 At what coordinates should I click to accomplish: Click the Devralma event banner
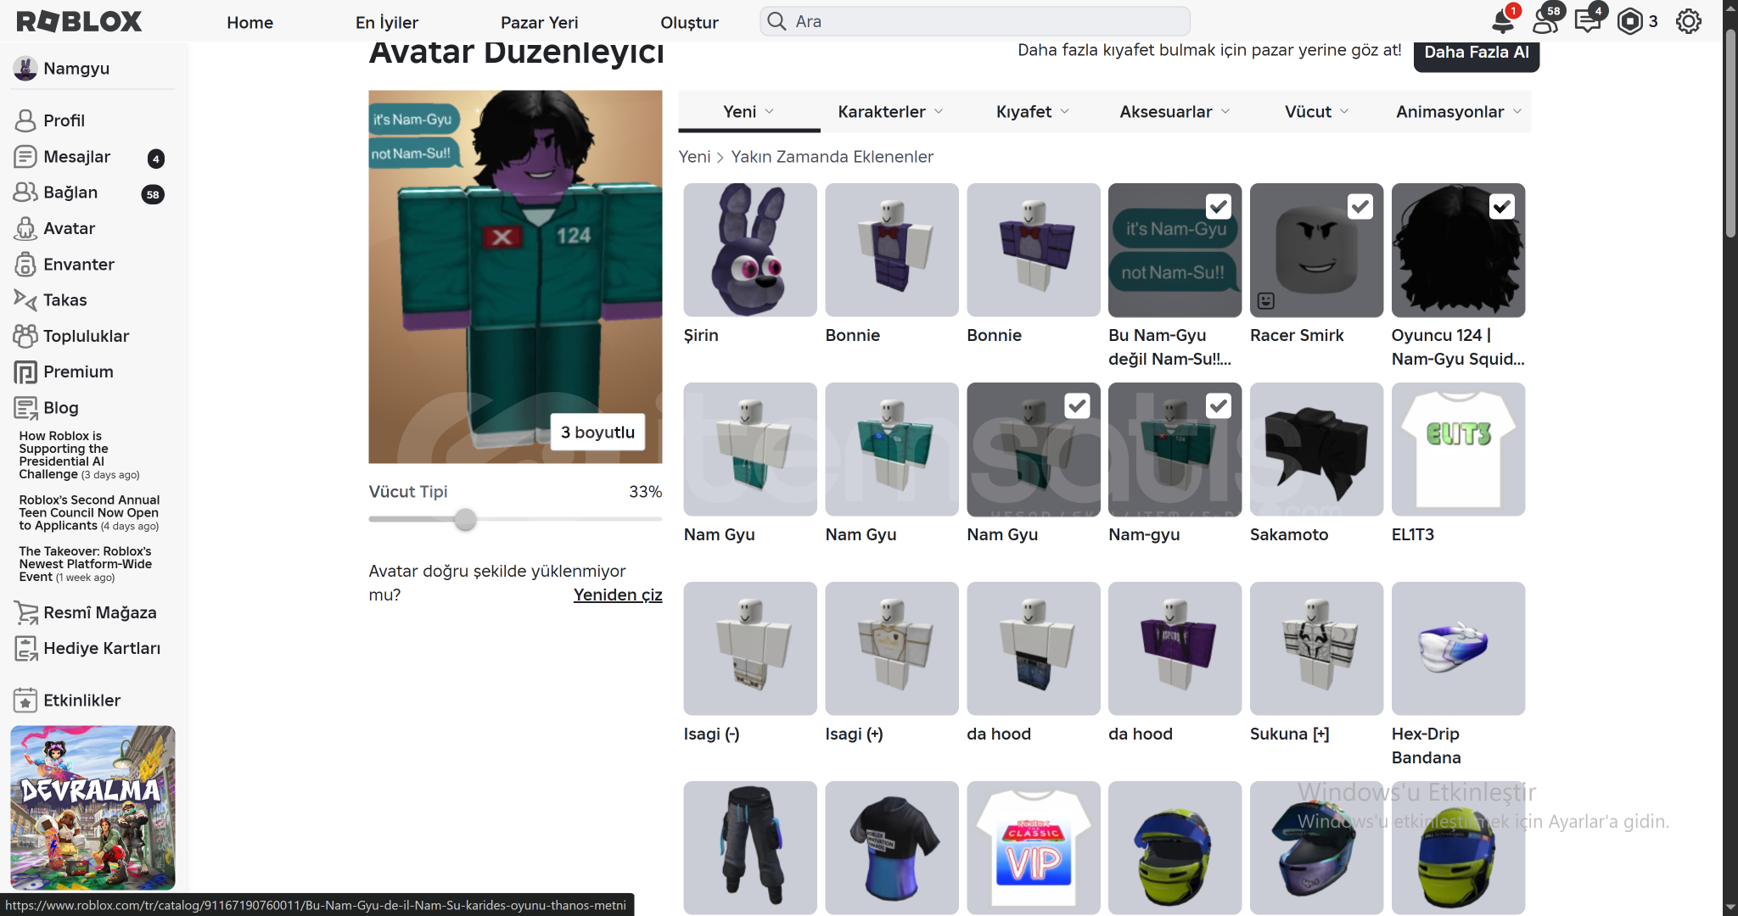(x=93, y=807)
